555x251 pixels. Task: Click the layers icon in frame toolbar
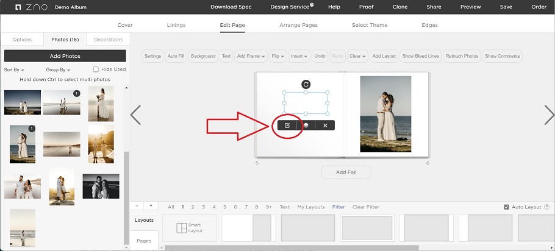click(x=306, y=125)
